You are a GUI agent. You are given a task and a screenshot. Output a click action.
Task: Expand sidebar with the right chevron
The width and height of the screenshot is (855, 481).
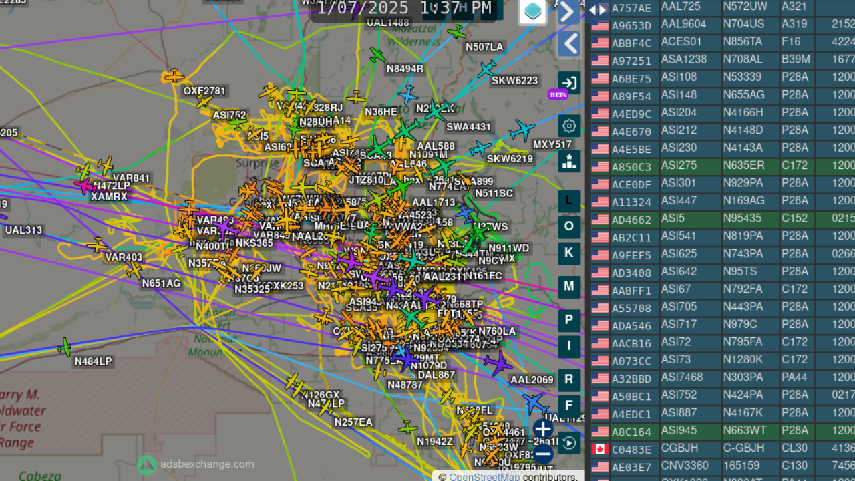pyautogui.click(x=568, y=11)
